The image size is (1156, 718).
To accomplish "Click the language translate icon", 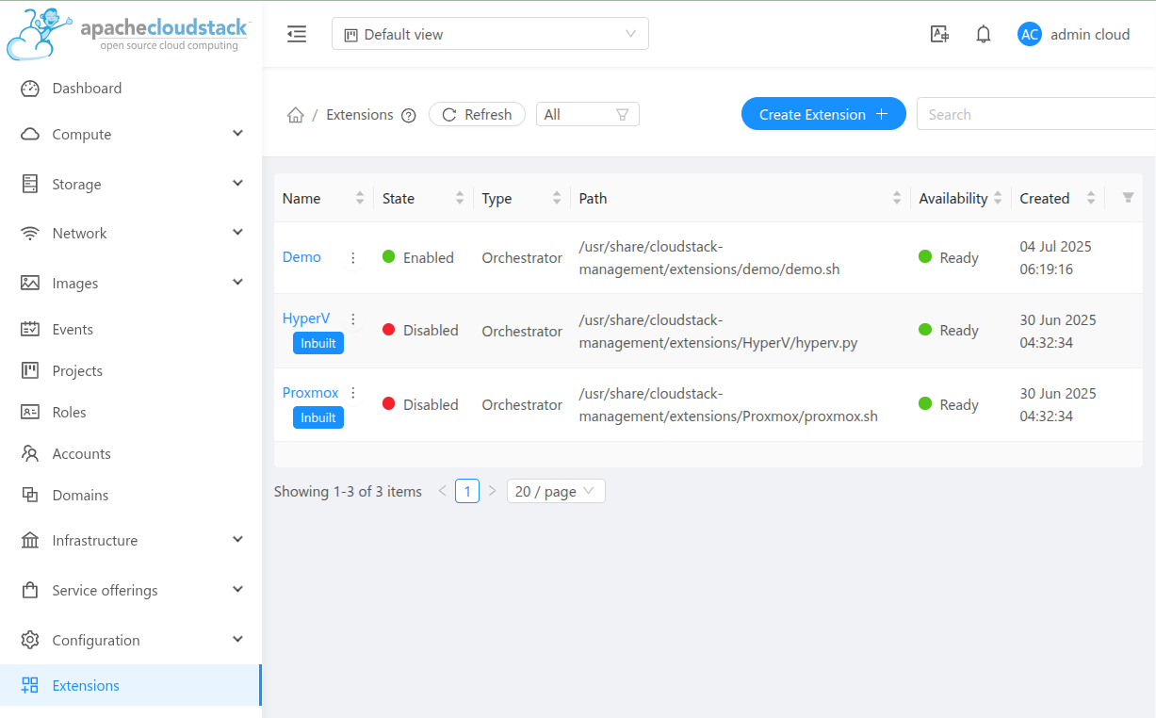I will click(939, 34).
